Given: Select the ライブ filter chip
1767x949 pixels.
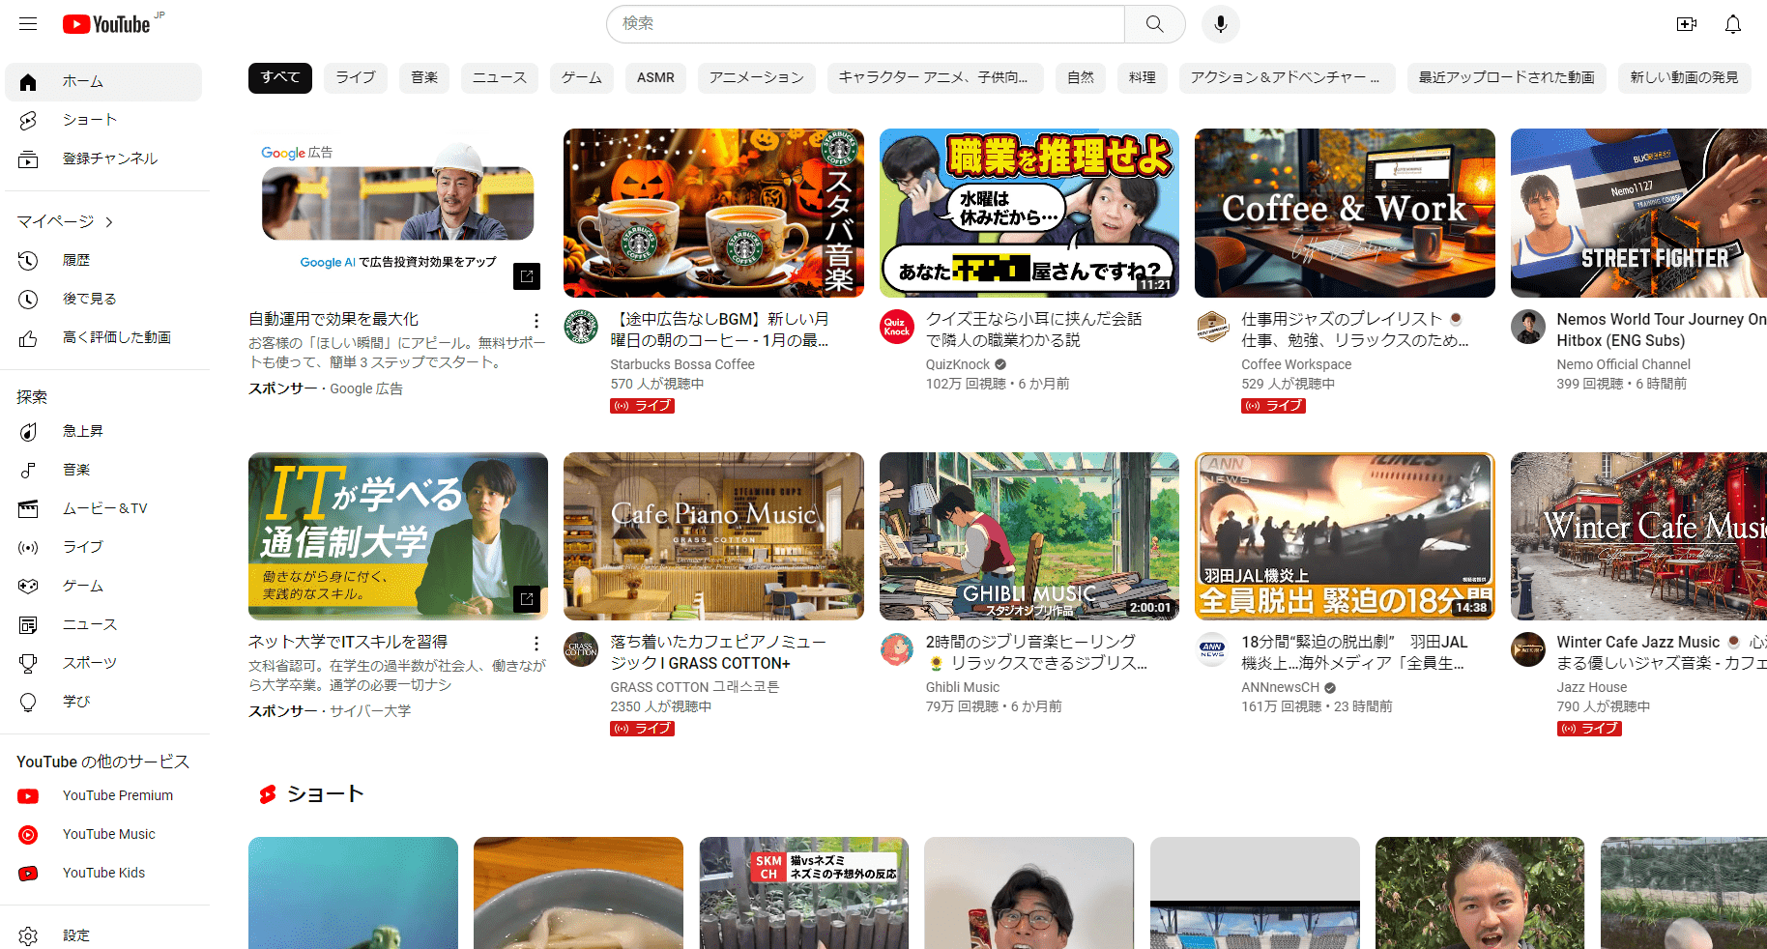Looking at the screenshot, I should tap(356, 77).
